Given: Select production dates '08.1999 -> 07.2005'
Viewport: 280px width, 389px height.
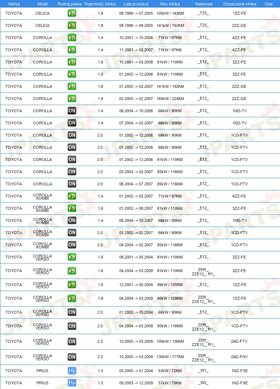Looking at the screenshot, I should pos(136,13).
